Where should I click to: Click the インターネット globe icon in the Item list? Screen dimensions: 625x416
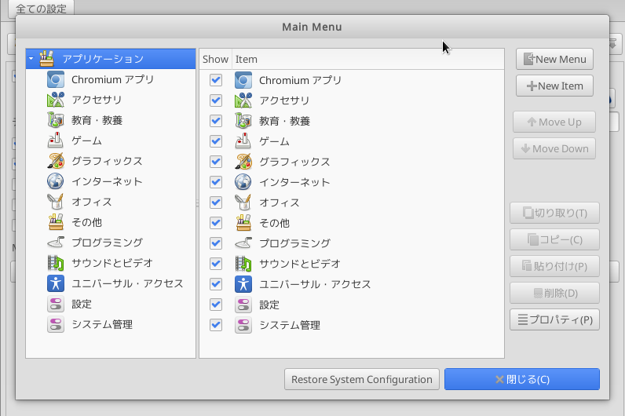(x=243, y=182)
